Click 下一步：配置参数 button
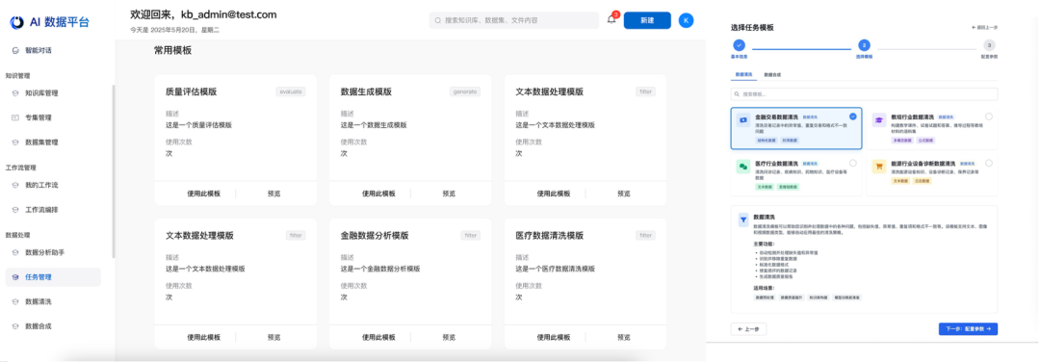The image size is (1040, 362). click(x=969, y=329)
